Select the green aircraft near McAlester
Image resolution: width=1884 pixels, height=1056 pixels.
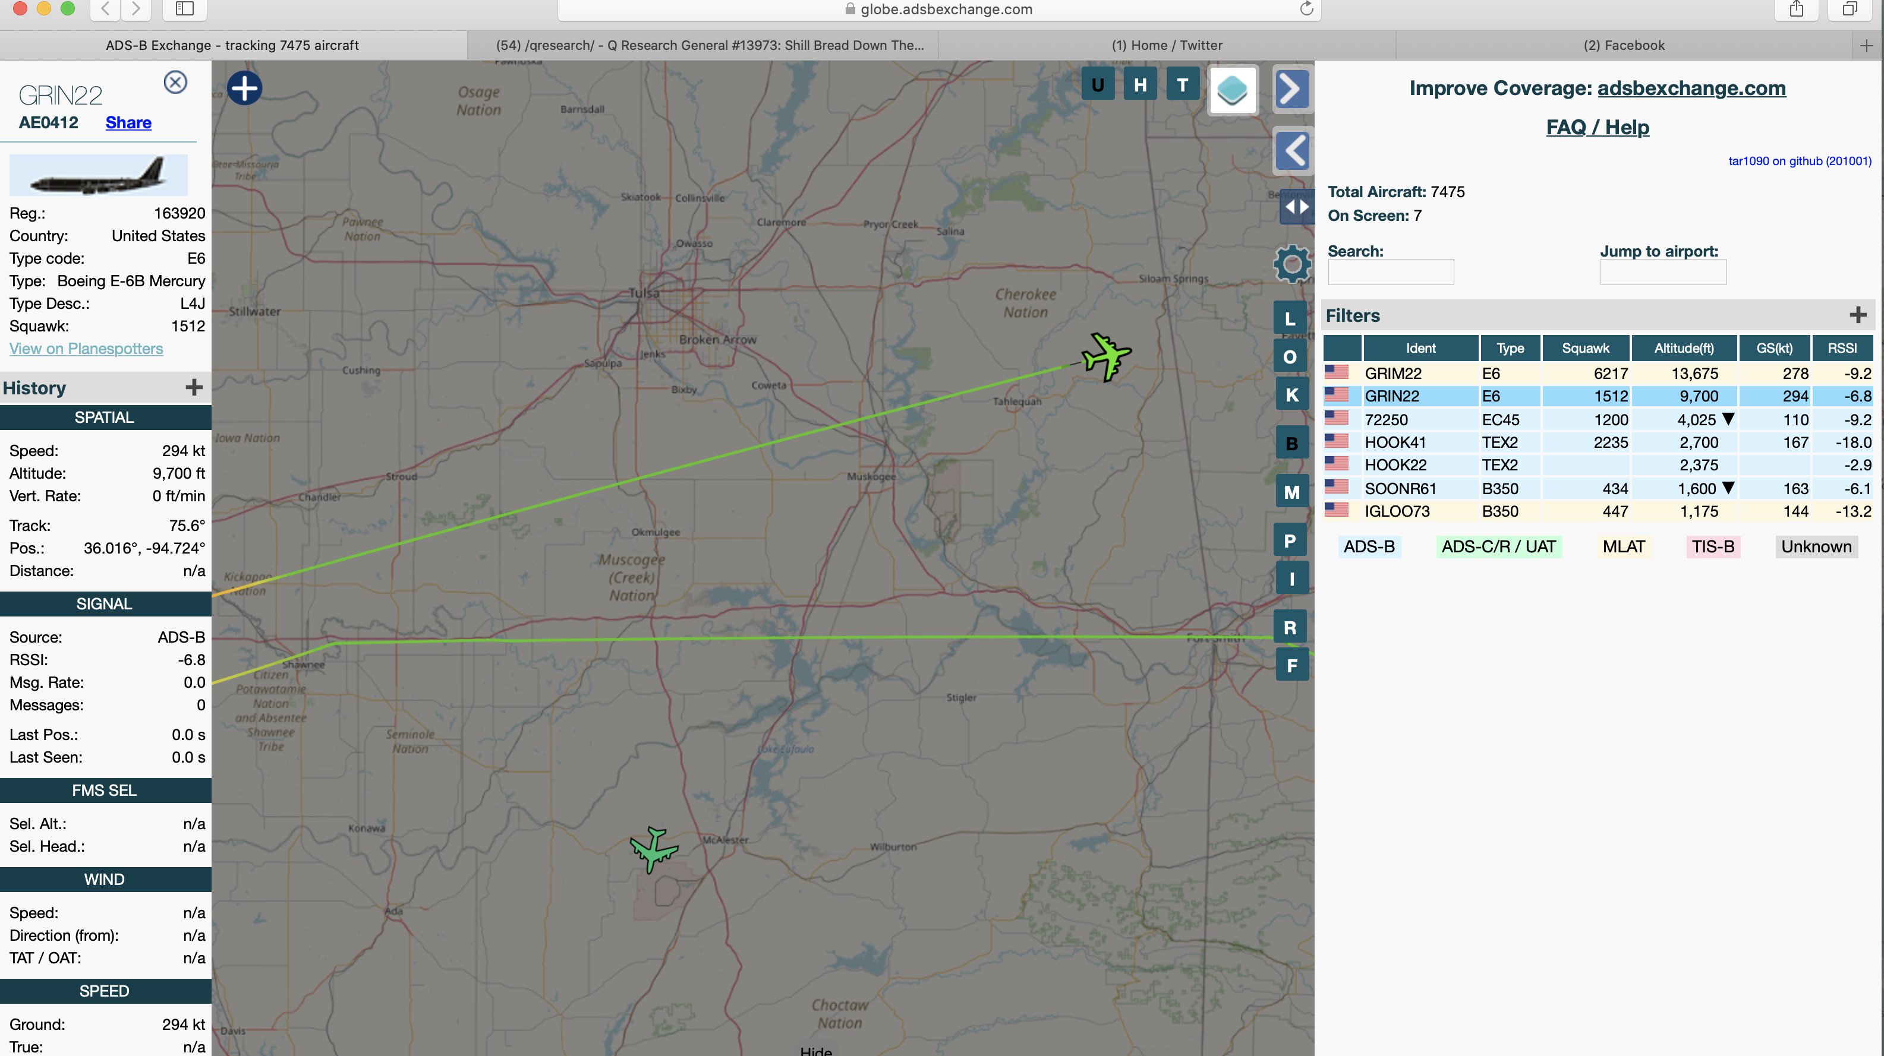(653, 850)
